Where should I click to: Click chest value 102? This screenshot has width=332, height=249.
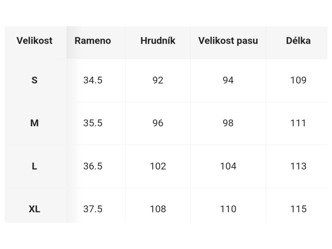pos(158,166)
